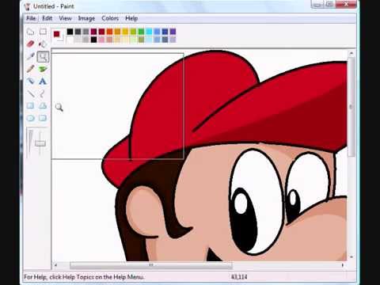
Task: Choose the pink swatch in bottom row
Action: pos(101,40)
